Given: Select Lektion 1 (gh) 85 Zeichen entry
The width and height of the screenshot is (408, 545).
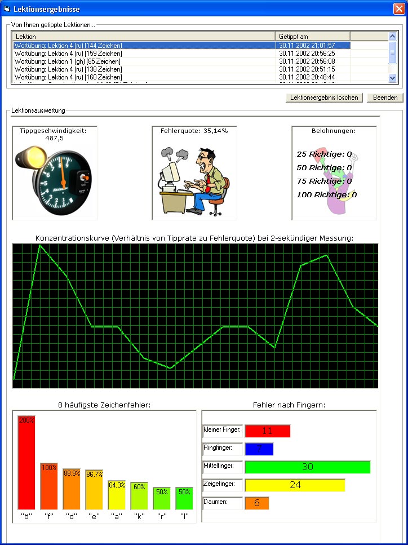Looking at the screenshot, I should coord(181,61).
